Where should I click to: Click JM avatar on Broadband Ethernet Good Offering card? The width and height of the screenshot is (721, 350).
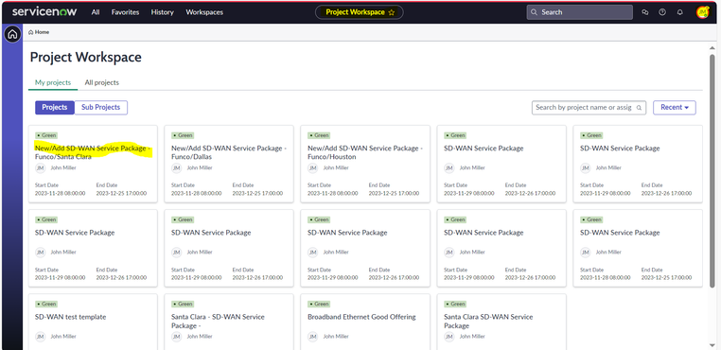coord(312,337)
